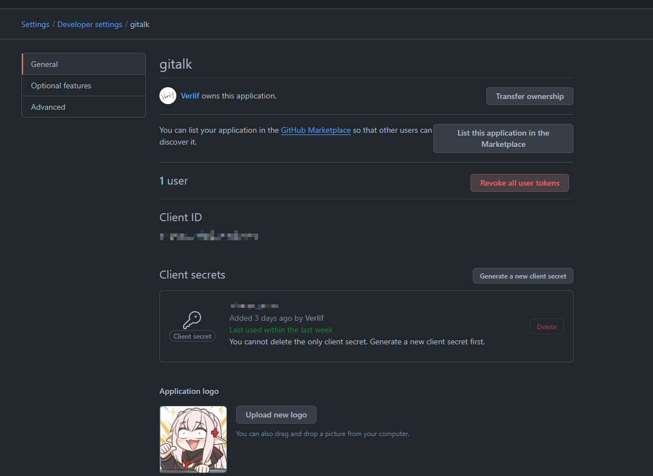Open the Settings breadcrumb link

pyautogui.click(x=35, y=24)
